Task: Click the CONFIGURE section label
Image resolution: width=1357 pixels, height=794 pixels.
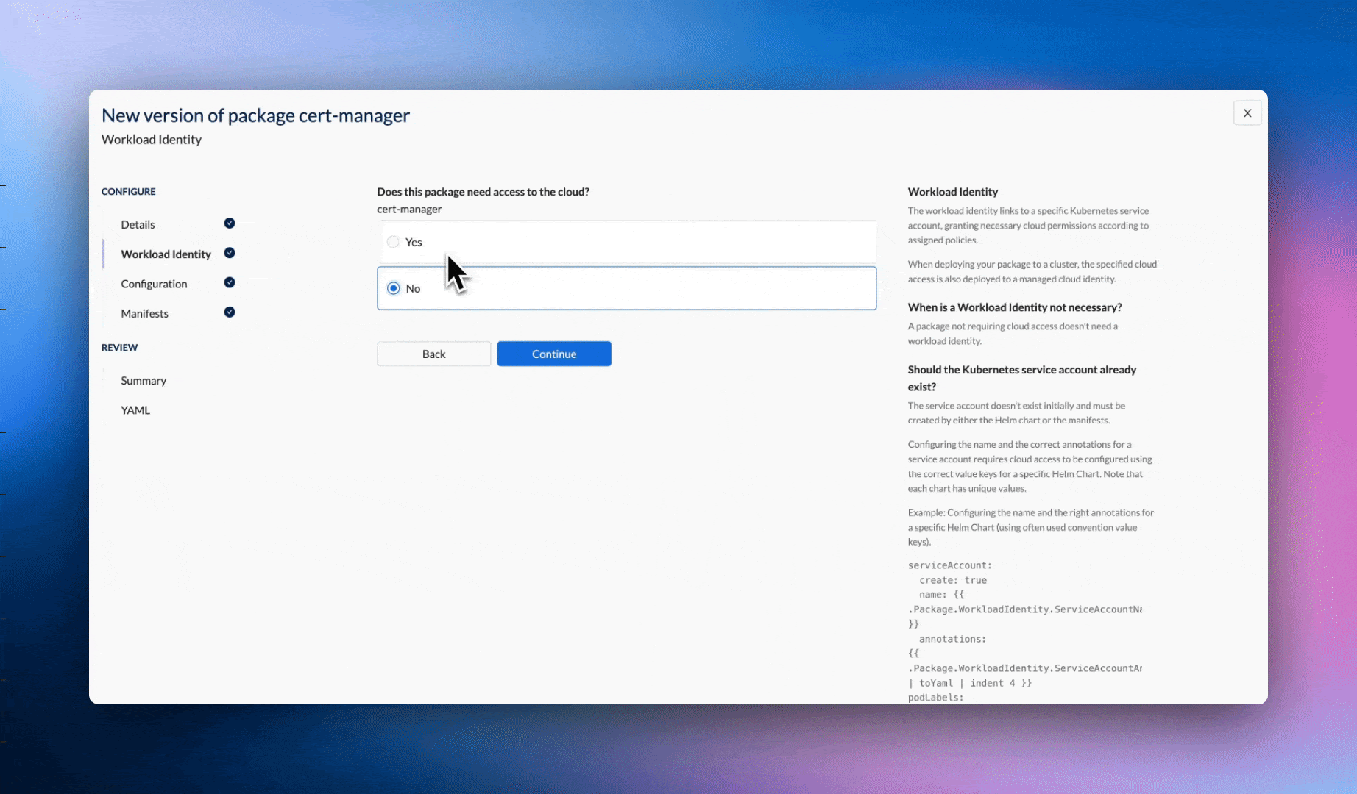Action: tap(128, 192)
